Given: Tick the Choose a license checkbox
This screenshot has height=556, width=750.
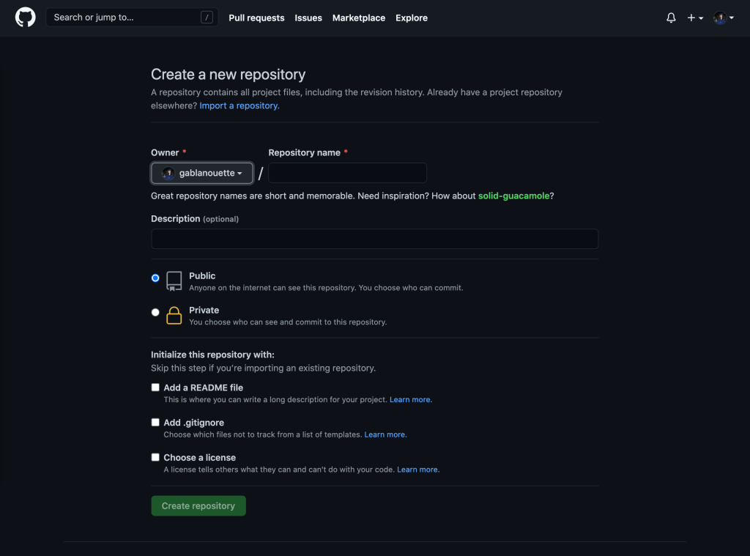Looking at the screenshot, I should point(155,457).
